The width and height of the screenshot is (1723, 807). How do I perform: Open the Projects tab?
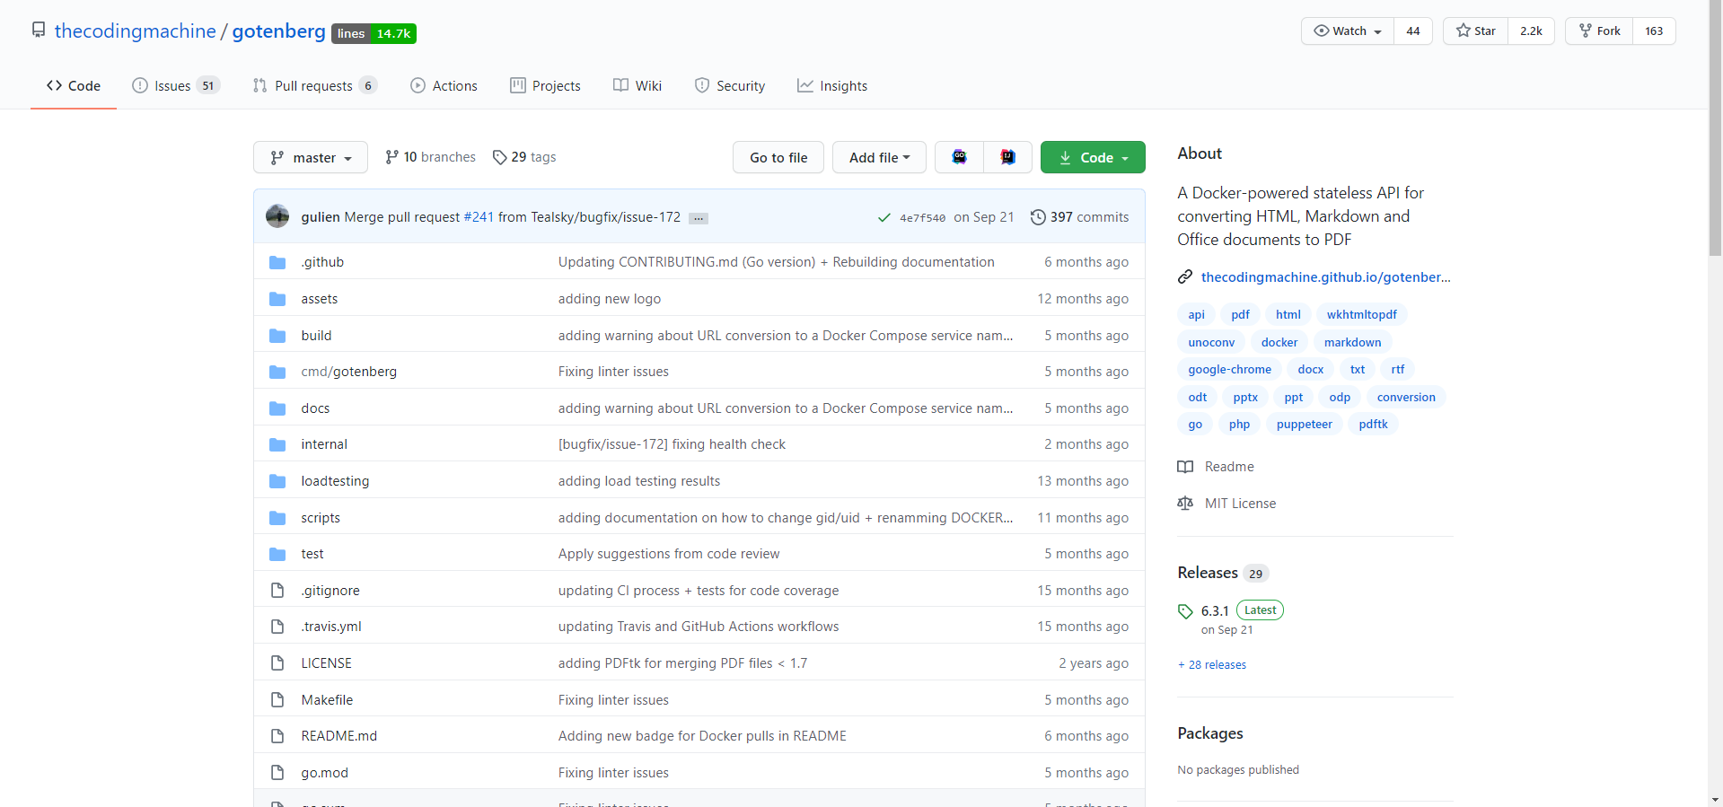546,86
